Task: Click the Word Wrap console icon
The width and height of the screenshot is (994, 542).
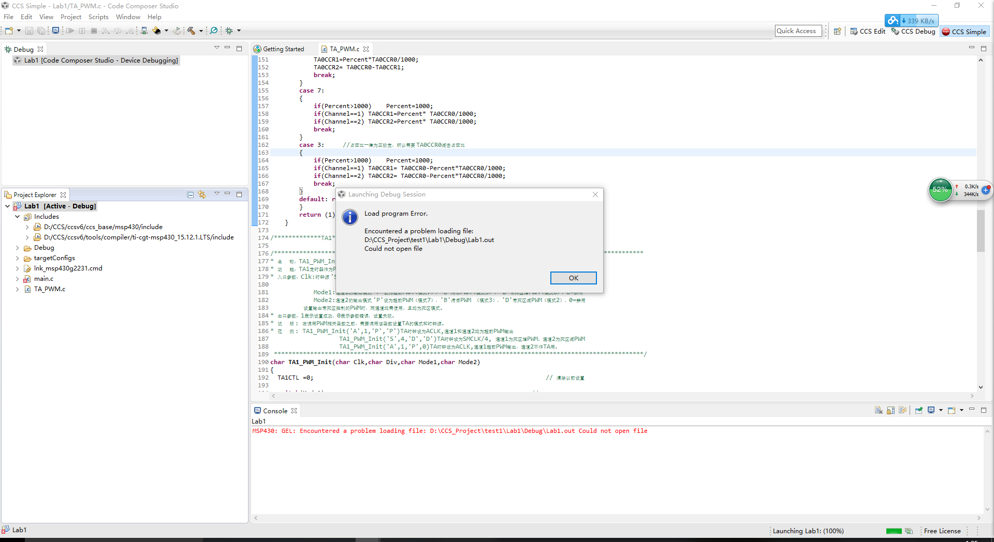Action: click(x=903, y=410)
